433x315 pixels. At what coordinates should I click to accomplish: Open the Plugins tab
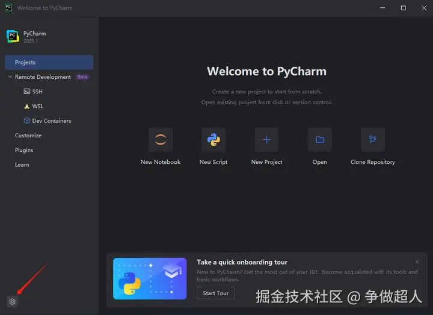pyautogui.click(x=24, y=150)
